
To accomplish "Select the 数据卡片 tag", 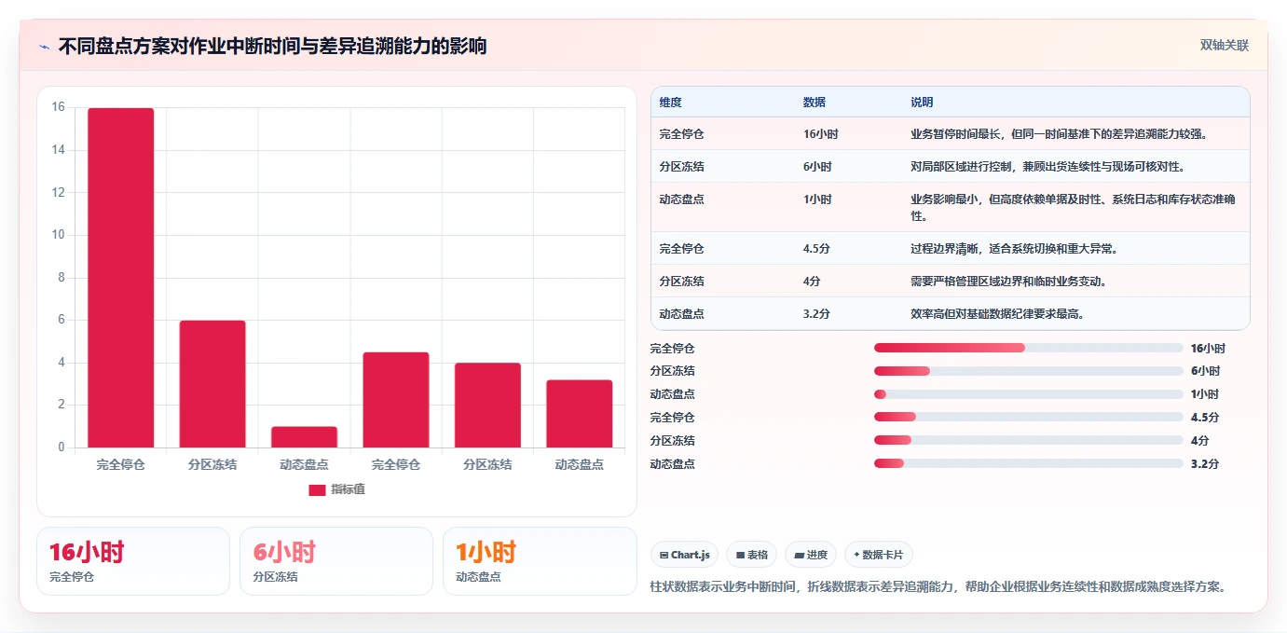I will [879, 555].
